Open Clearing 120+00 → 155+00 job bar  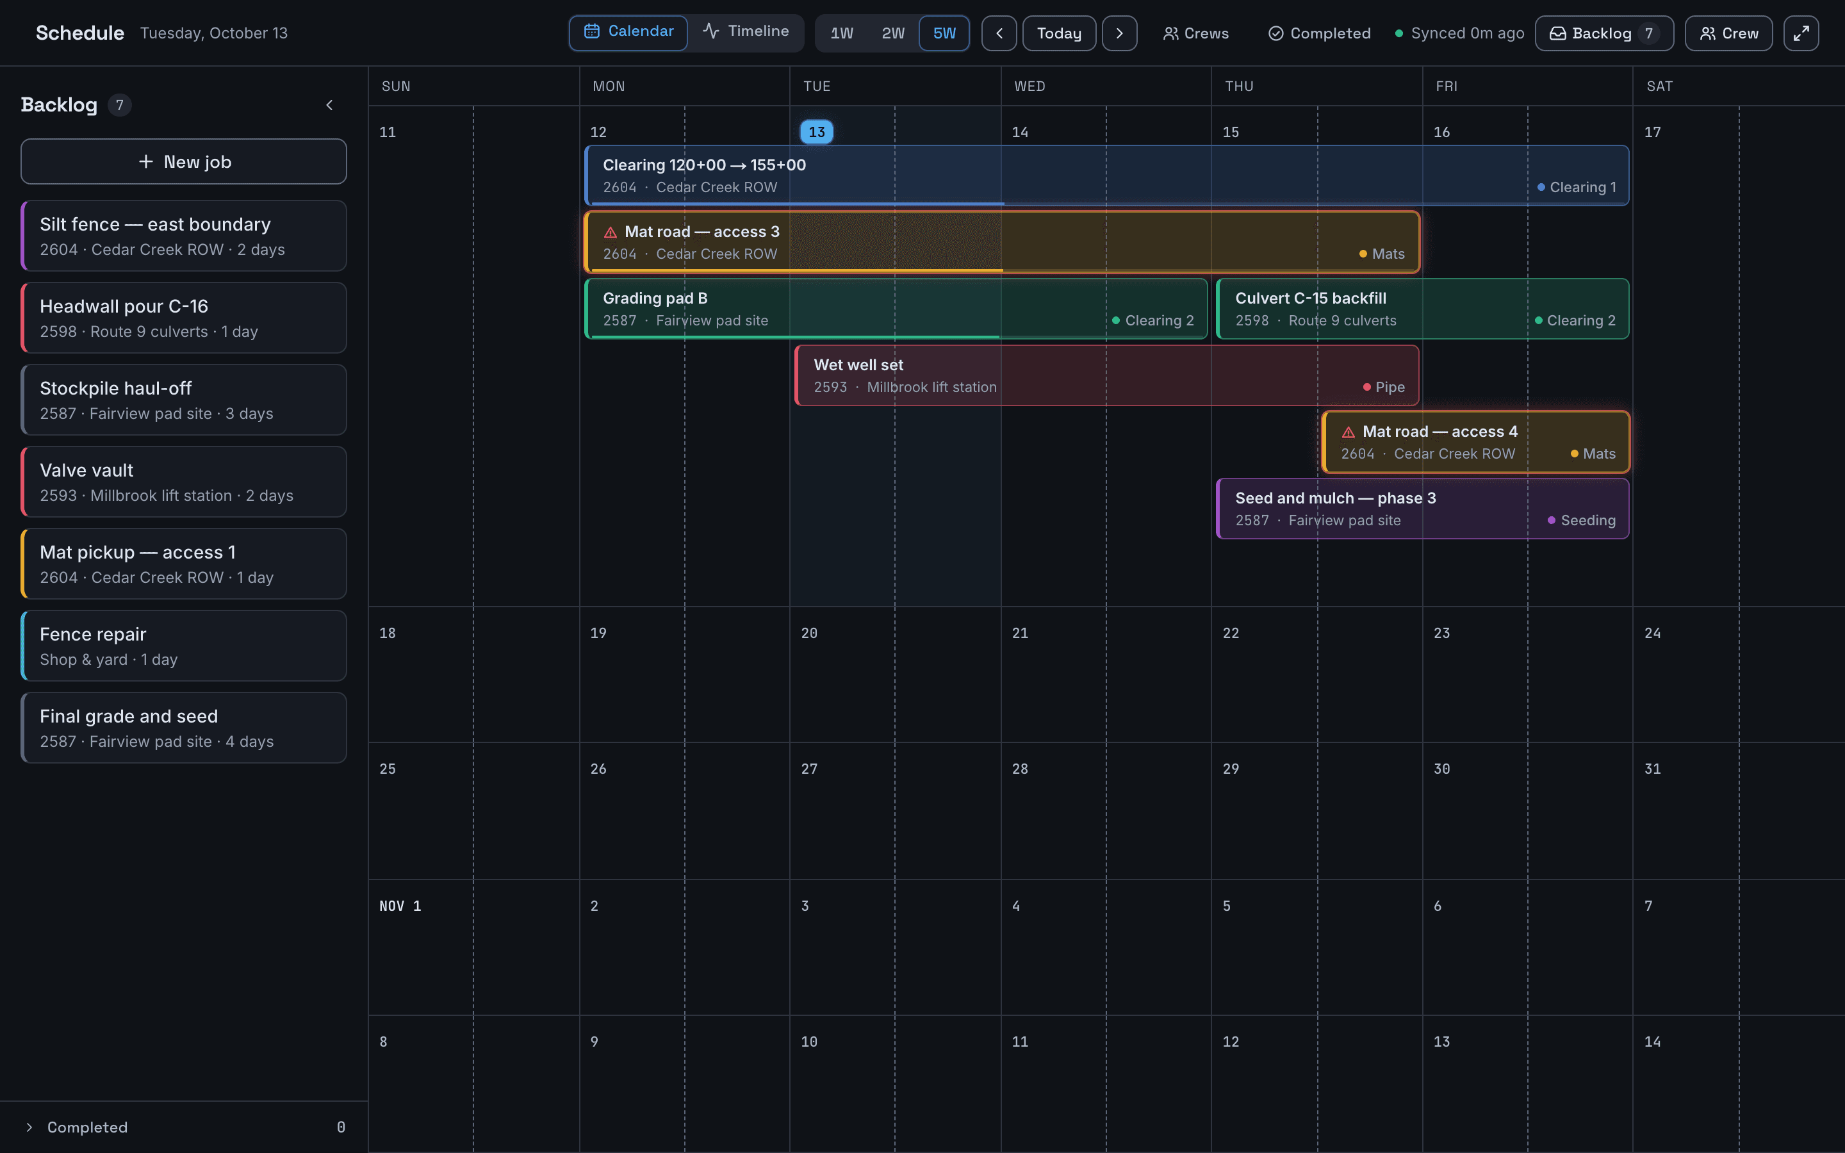1106,176
